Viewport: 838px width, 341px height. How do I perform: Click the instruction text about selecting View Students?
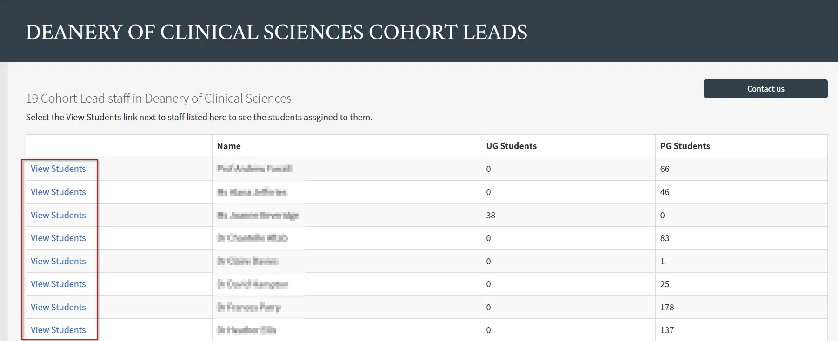199,117
